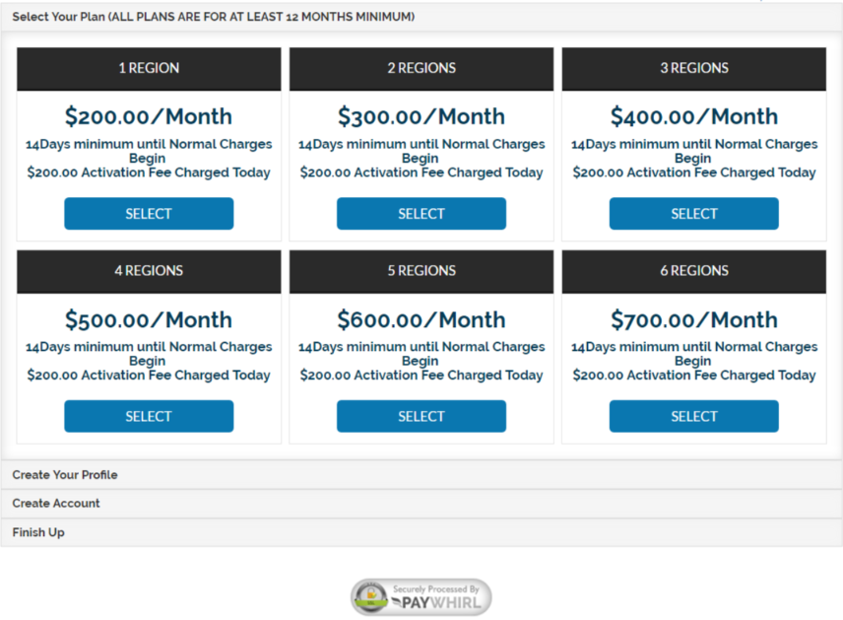The height and width of the screenshot is (620, 843).
Task: Click the 1 REGION plan header
Action: (x=149, y=69)
